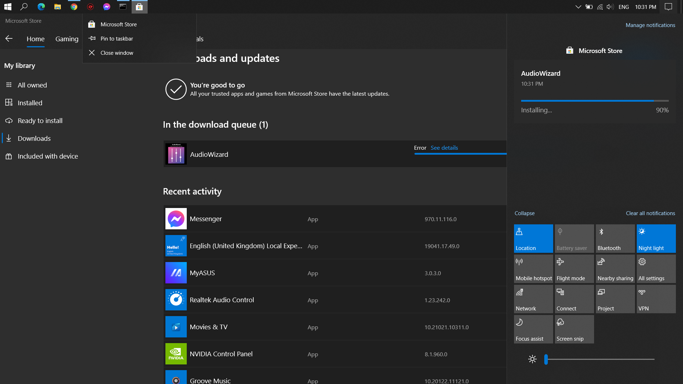The width and height of the screenshot is (683, 384).
Task: Select Pin to taskbar menu entry
Action: pos(117,39)
